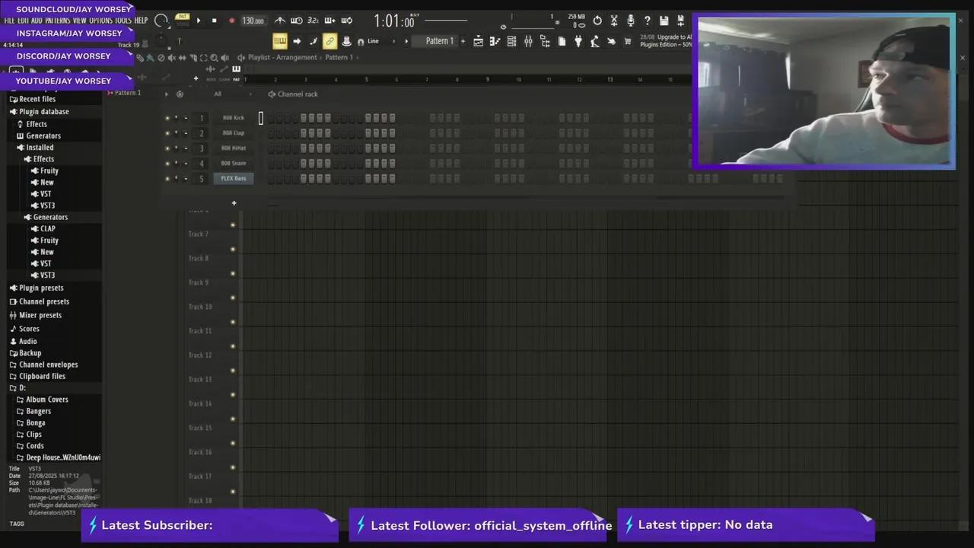974x548 pixels.
Task: Start playback with the Play button
Action: click(199, 21)
